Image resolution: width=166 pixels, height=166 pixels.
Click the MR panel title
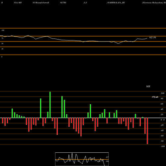pyautogui.click(x=148, y=86)
